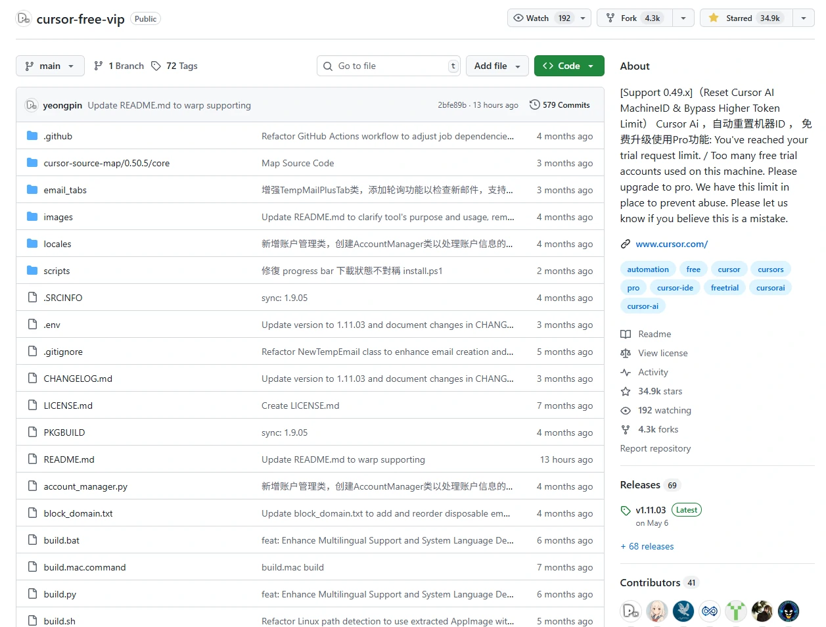Open the + 68 releases link
This screenshot has height=627, width=826.
(x=647, y=546)
